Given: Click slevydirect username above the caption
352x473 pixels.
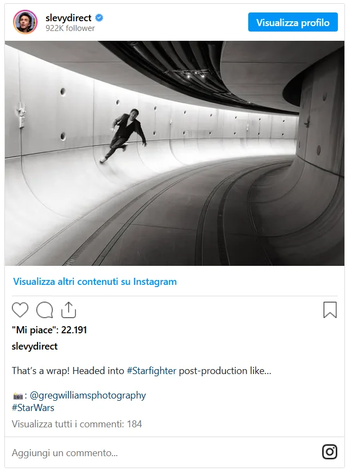Looking at the screenshot, I should [x=35, y=346].
